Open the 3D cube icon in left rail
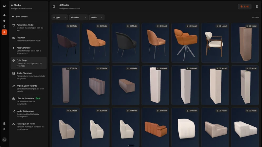Viewport: 262px width, 147px height. click(x=4, y=21)
